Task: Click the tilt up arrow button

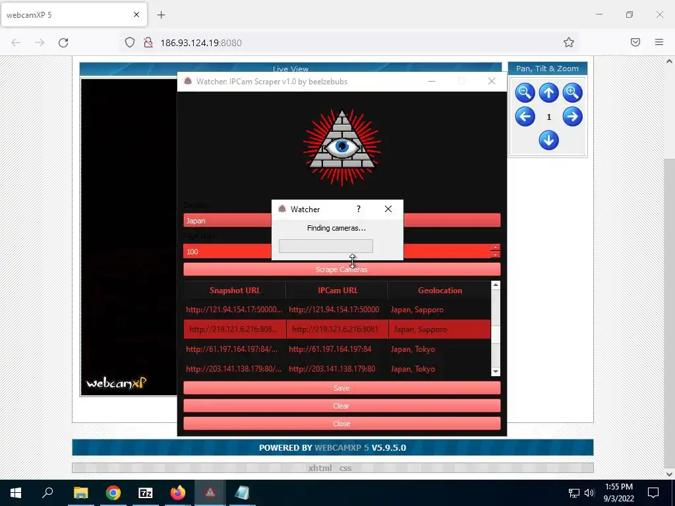Action: coord(548,92)
